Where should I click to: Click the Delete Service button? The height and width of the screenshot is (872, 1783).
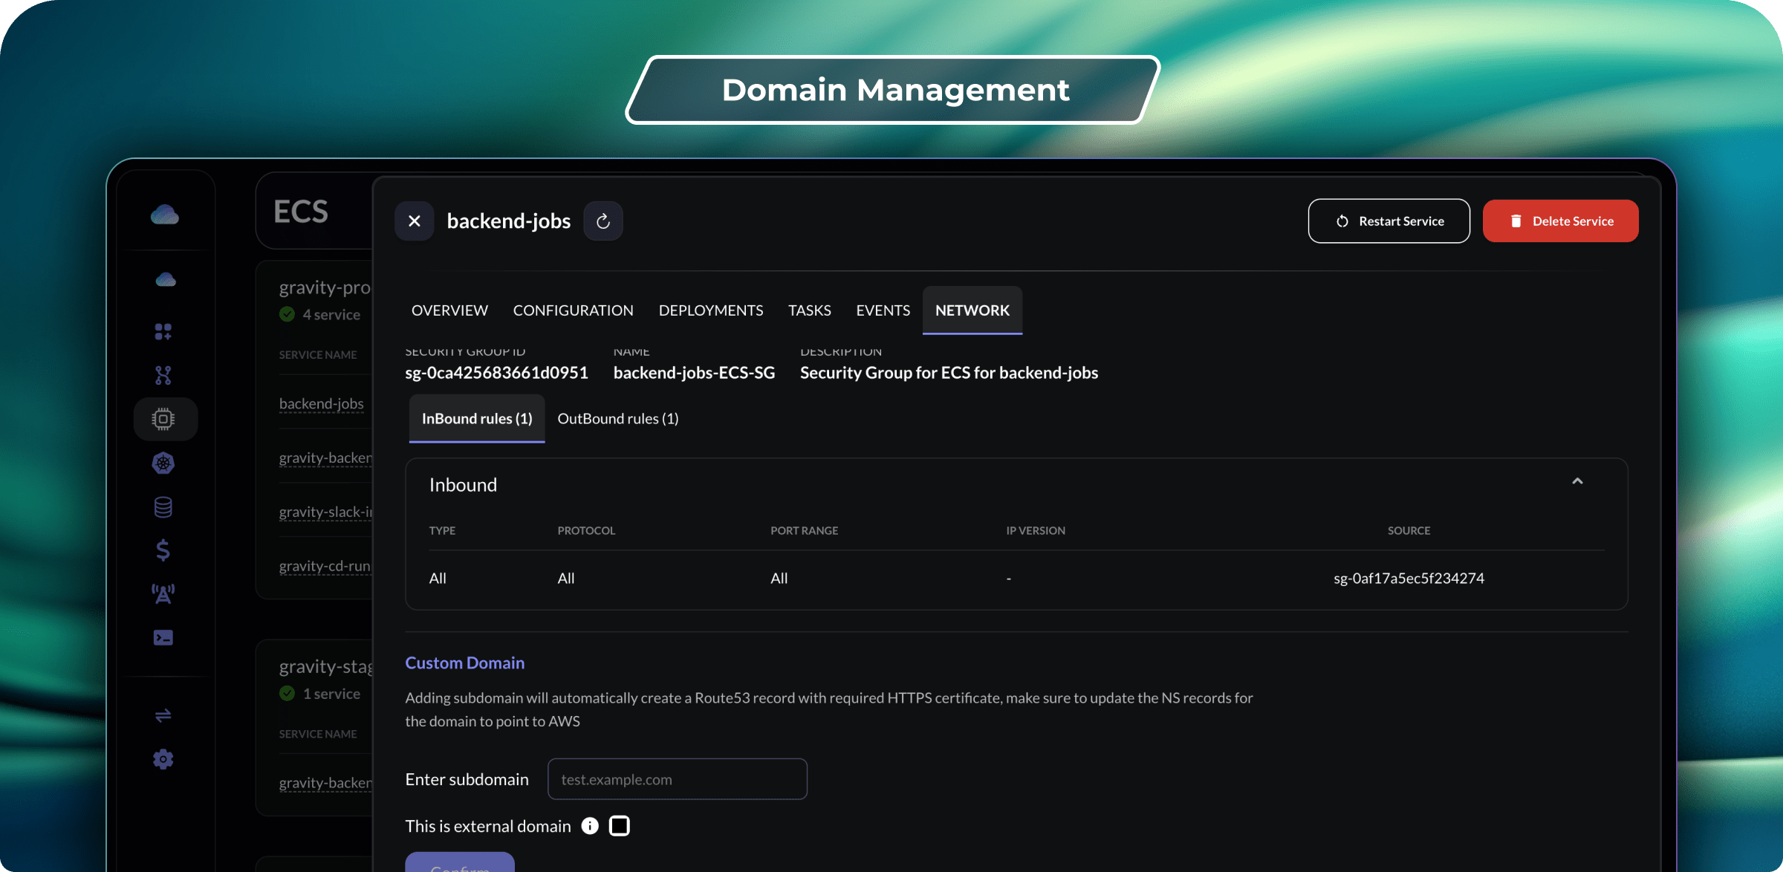click(1560, 221)
